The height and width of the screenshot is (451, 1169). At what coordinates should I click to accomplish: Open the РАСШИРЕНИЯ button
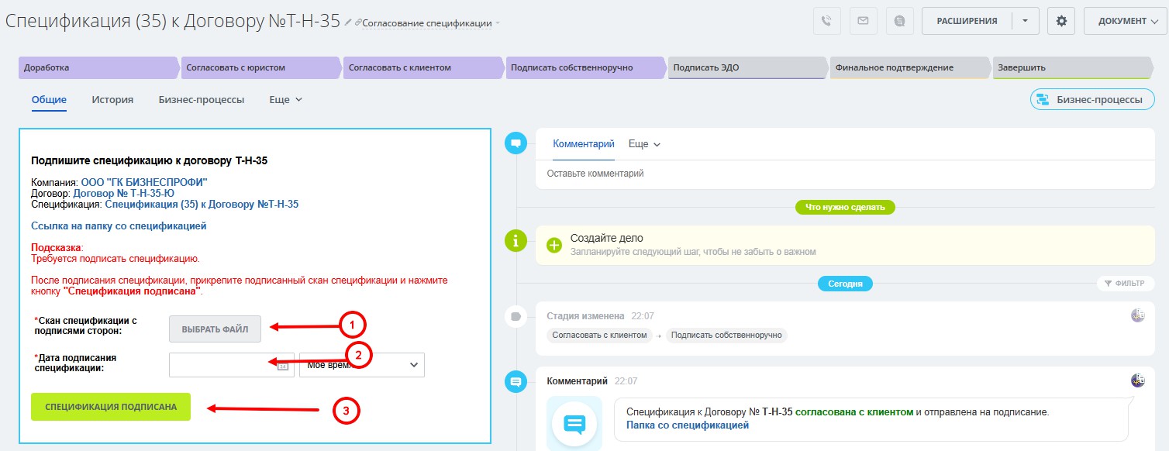[x=967, y=21]
